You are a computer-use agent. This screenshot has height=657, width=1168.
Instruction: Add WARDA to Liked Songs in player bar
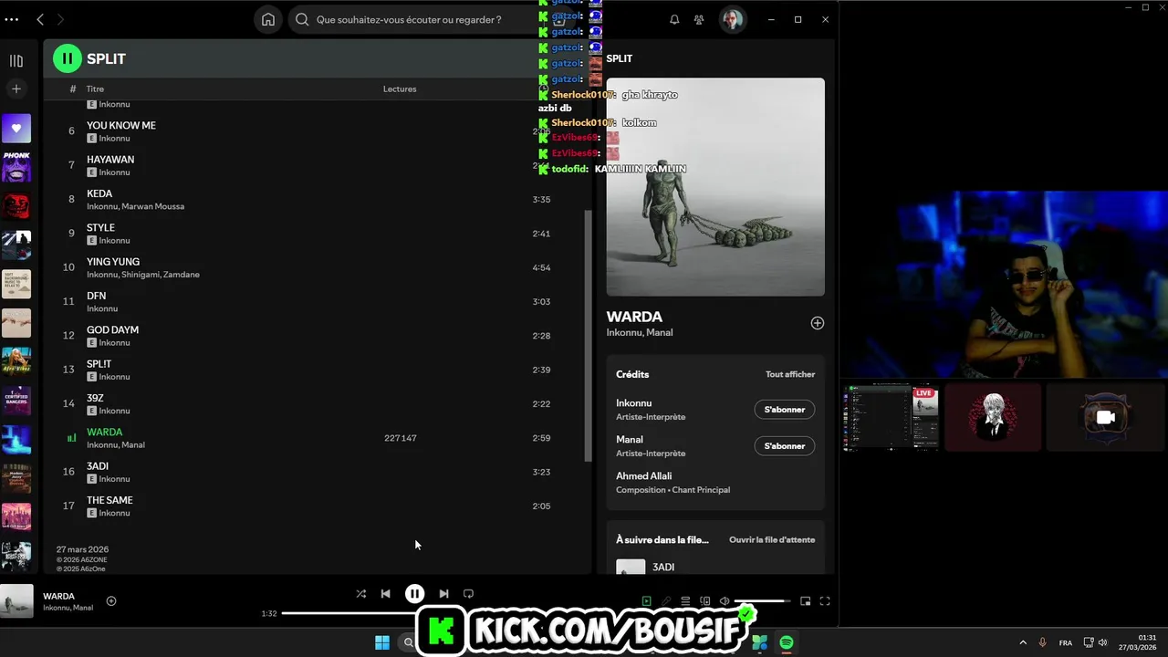[x=111, y=600]
